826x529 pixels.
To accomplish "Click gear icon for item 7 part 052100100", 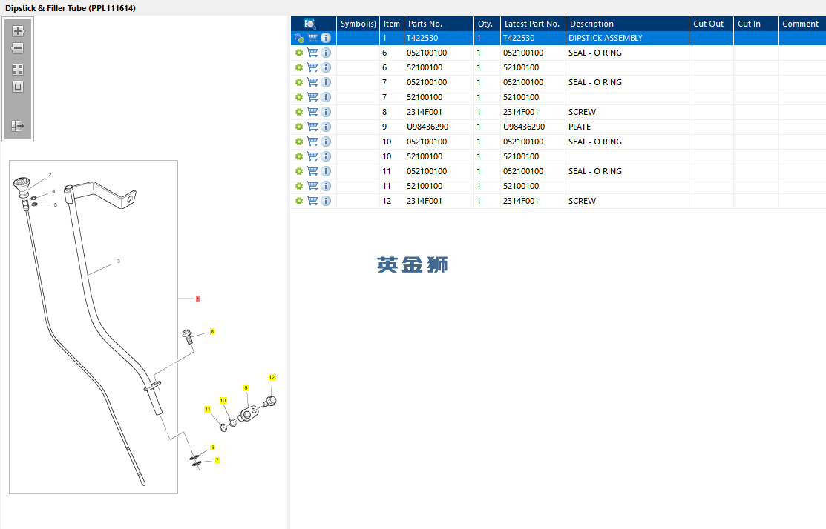I will [x=299, y=82].
